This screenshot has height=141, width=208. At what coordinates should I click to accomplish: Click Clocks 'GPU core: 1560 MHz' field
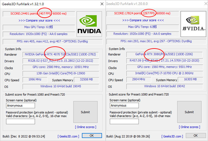click(x=165, y=67)
